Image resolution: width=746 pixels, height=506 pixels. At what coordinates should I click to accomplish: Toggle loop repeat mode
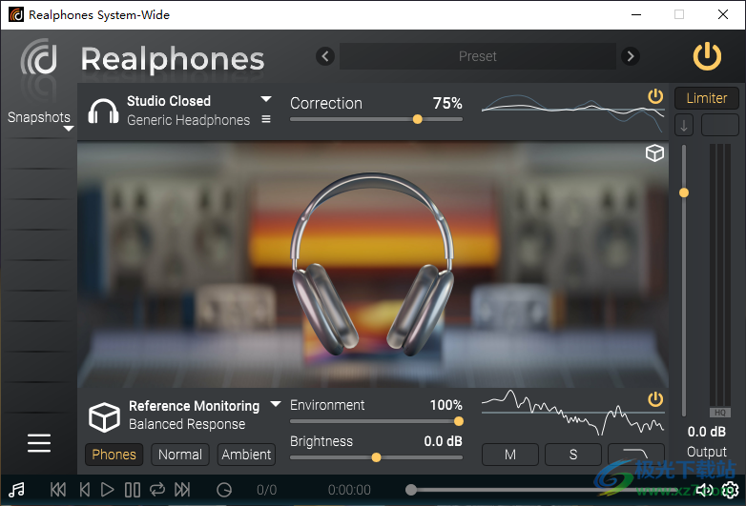pos(157,490)
